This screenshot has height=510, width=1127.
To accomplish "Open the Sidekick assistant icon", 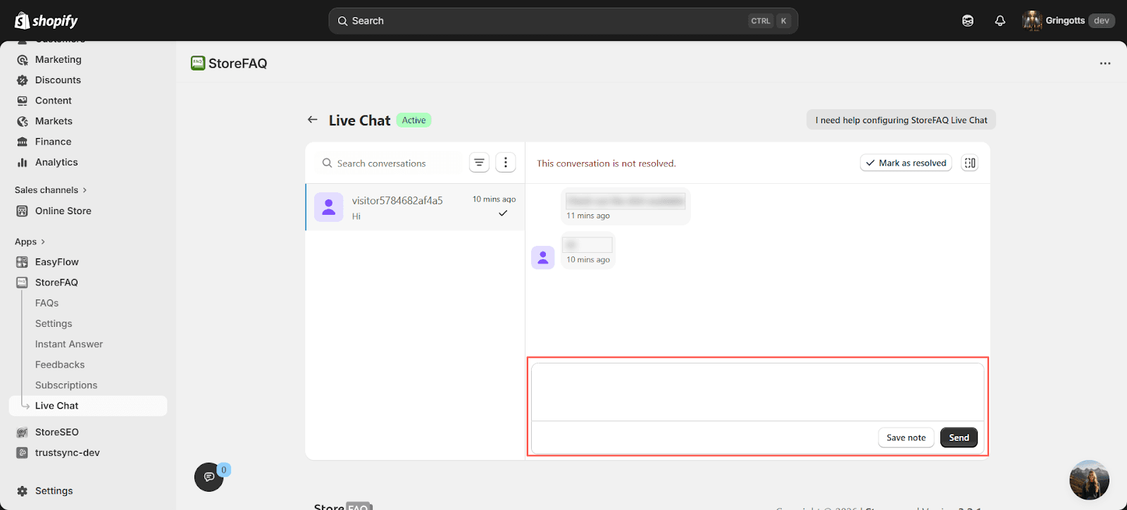I will pyautogui.click(x=968, y=20).
